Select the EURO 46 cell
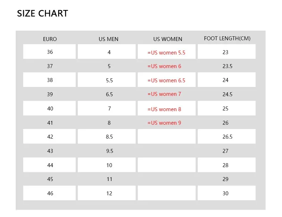 coord(50,193)
